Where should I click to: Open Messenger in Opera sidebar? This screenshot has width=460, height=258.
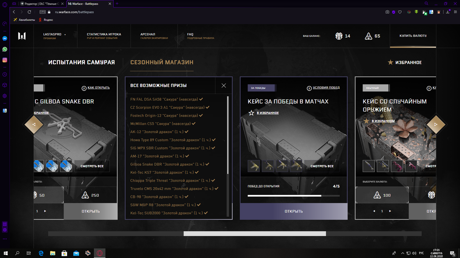pos(5,39)
